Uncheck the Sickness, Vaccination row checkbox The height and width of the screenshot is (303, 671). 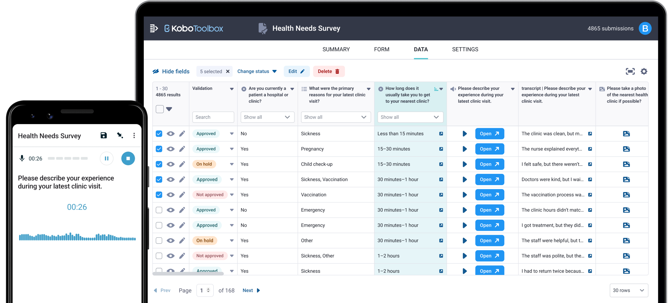tap(159, 179)
